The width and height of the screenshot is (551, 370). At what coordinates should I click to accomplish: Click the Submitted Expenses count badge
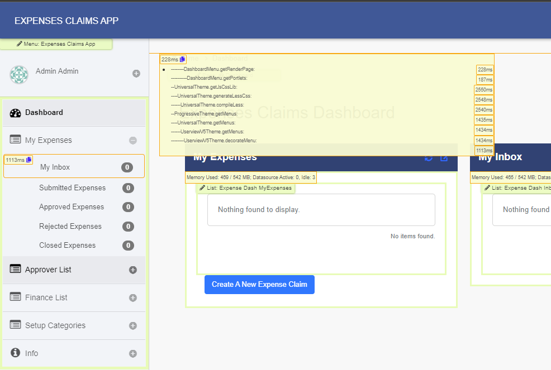(129, 188)
